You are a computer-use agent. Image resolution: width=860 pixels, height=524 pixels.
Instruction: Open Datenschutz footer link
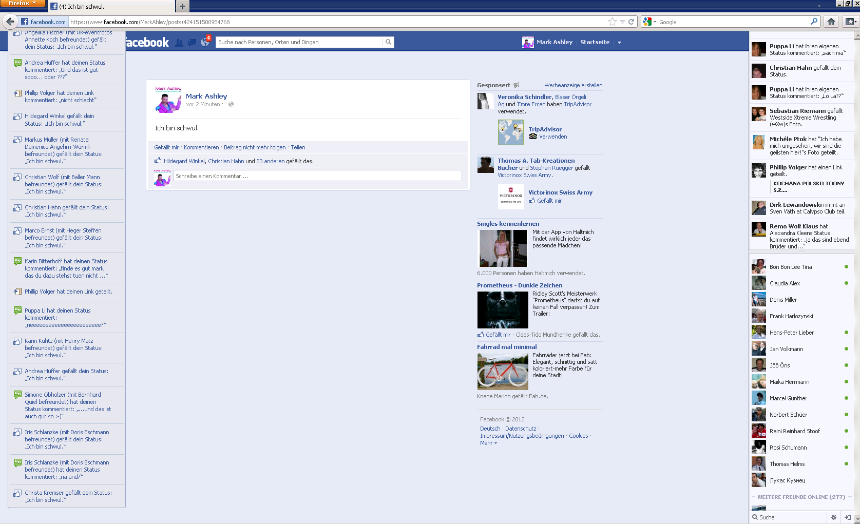tap(520, 429)
